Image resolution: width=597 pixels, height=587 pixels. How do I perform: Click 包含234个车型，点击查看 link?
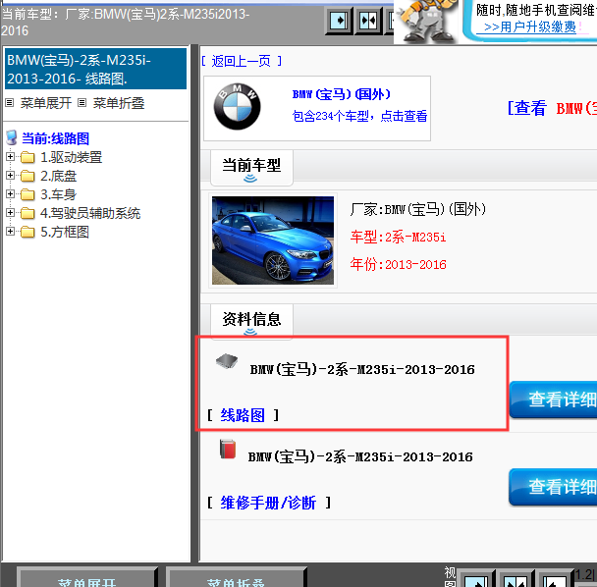[359, 116]
